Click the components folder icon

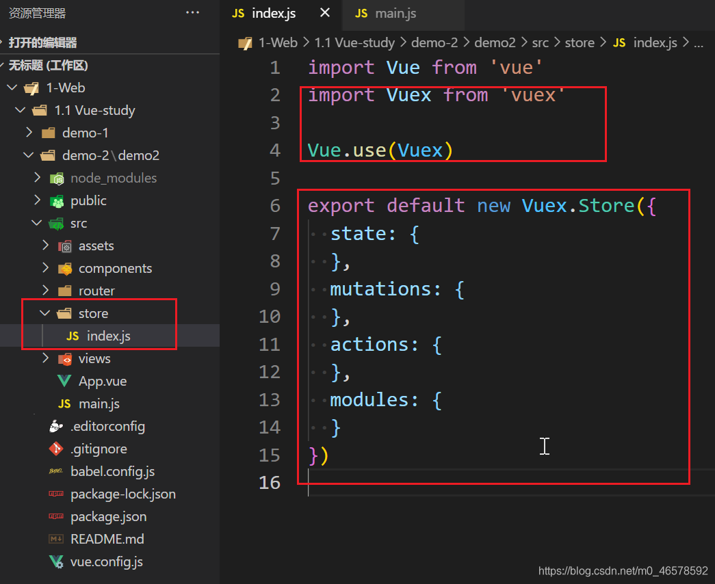(65, 269)
